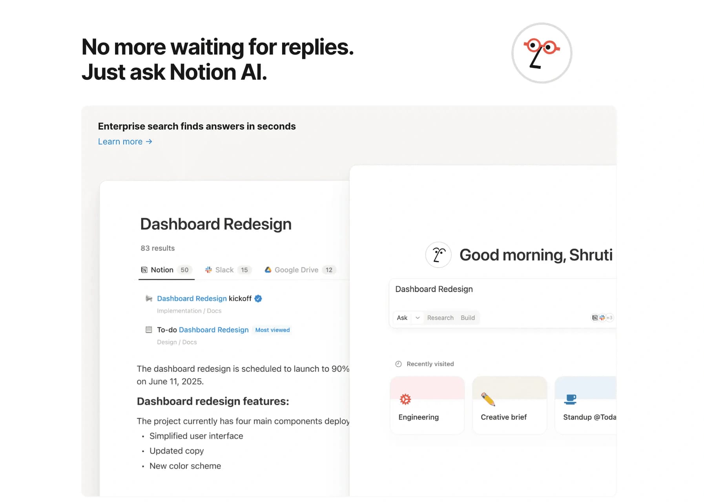Click the Notion AI glasses logo top right

click(542, 52)
